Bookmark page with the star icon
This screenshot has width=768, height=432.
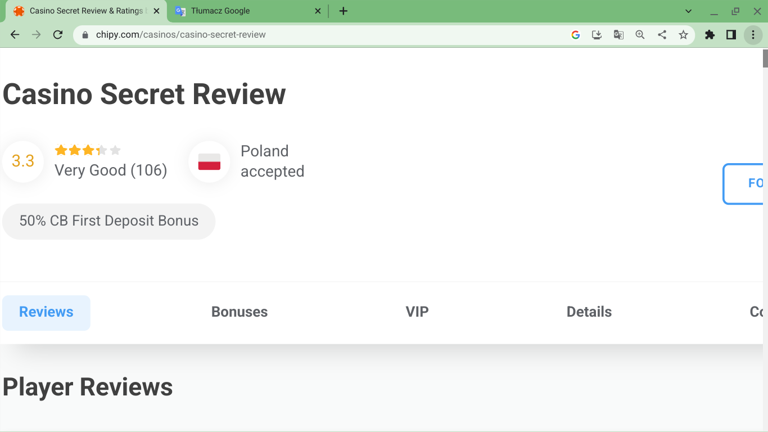point(683,35)
